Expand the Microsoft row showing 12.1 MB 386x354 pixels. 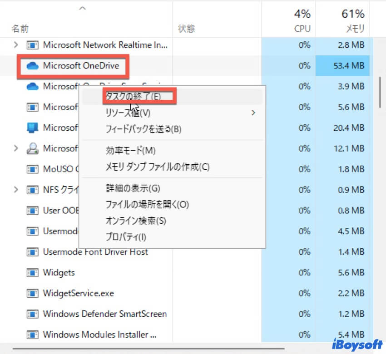pos(16,148)
